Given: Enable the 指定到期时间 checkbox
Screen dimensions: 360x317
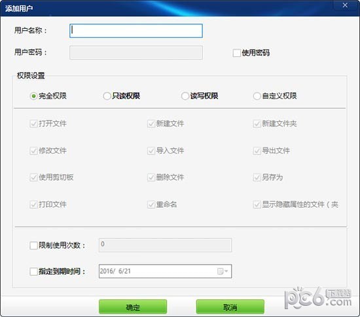Looking at the screenshot, I should click(x=33, y=272).
